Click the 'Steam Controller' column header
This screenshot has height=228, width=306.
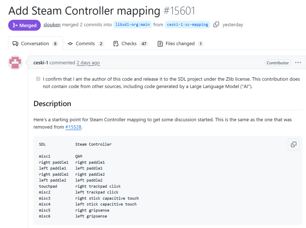[93, 144]
